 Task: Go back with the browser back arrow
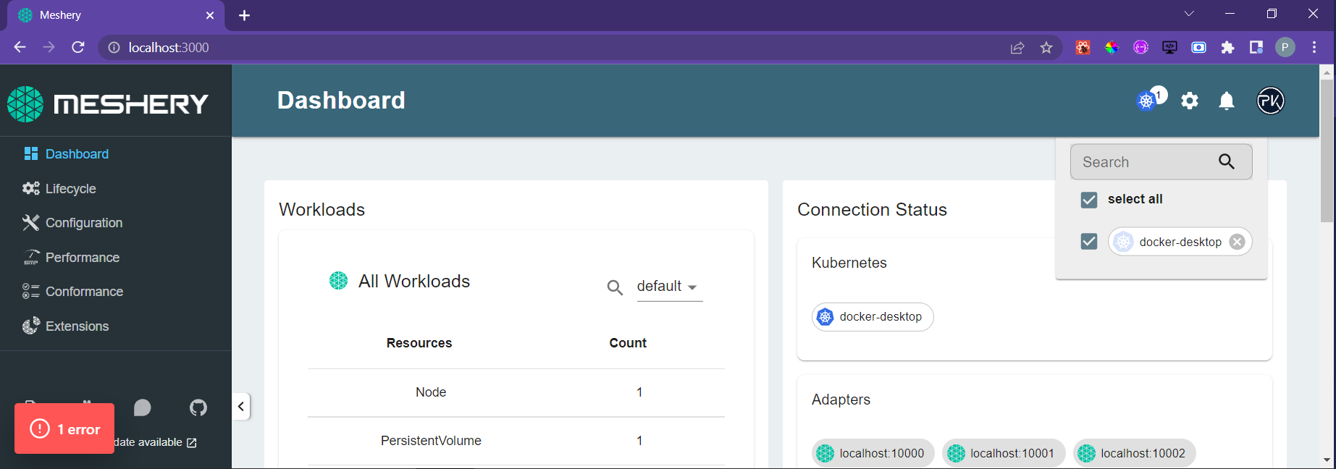[20, 47]
